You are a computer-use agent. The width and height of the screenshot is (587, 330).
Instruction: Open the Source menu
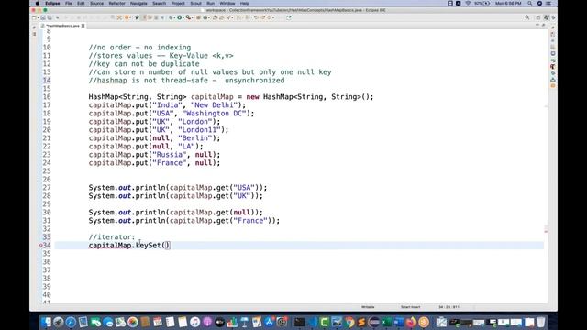[96, 4]
